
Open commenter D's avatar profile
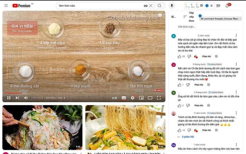(174, 36)
